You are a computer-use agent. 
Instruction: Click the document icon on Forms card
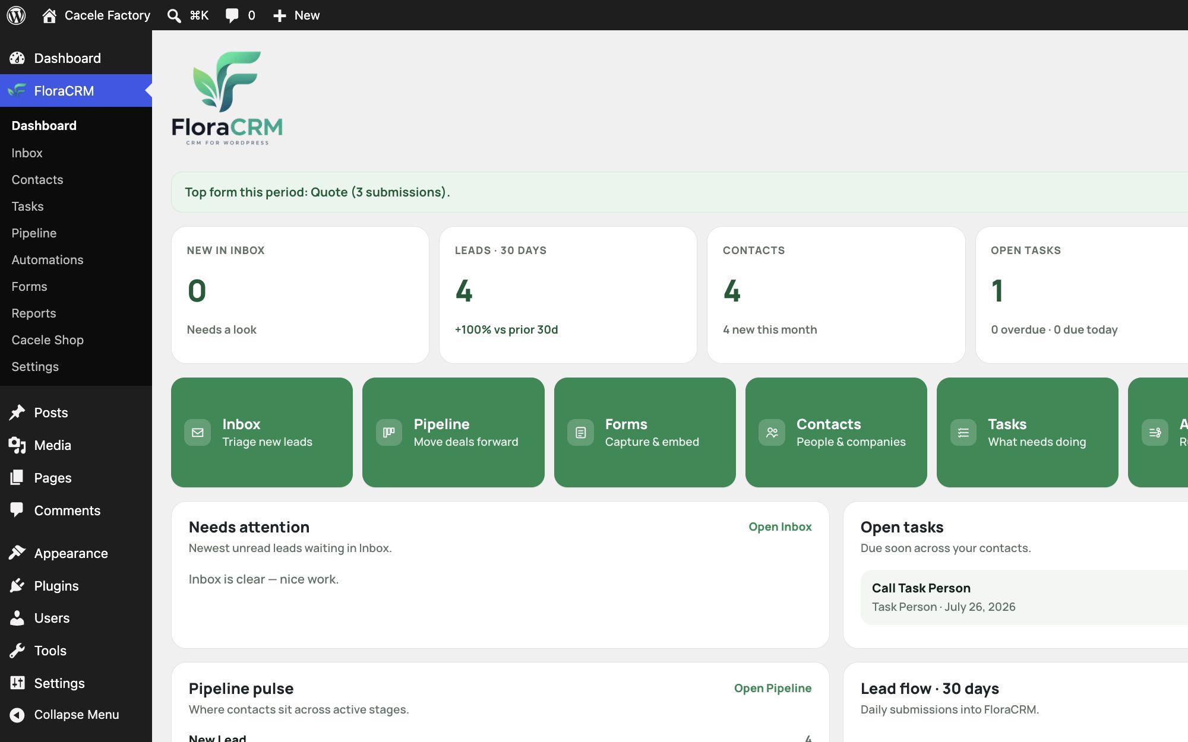pyautogui.click(x=581, y=433)
